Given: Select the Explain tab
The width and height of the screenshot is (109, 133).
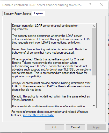Looking at the screenshot, I should [x=39, y=13].
